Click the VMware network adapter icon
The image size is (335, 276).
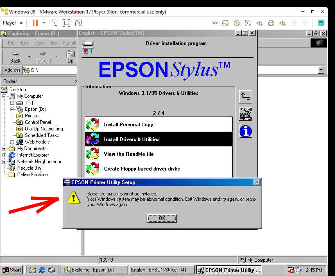pos(248,23)
